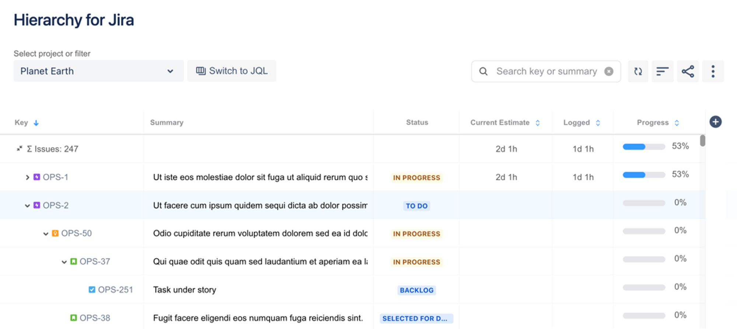Click the Hierarchy for Jira title
This screenshot has width=737, height=329.
(74, 20)
